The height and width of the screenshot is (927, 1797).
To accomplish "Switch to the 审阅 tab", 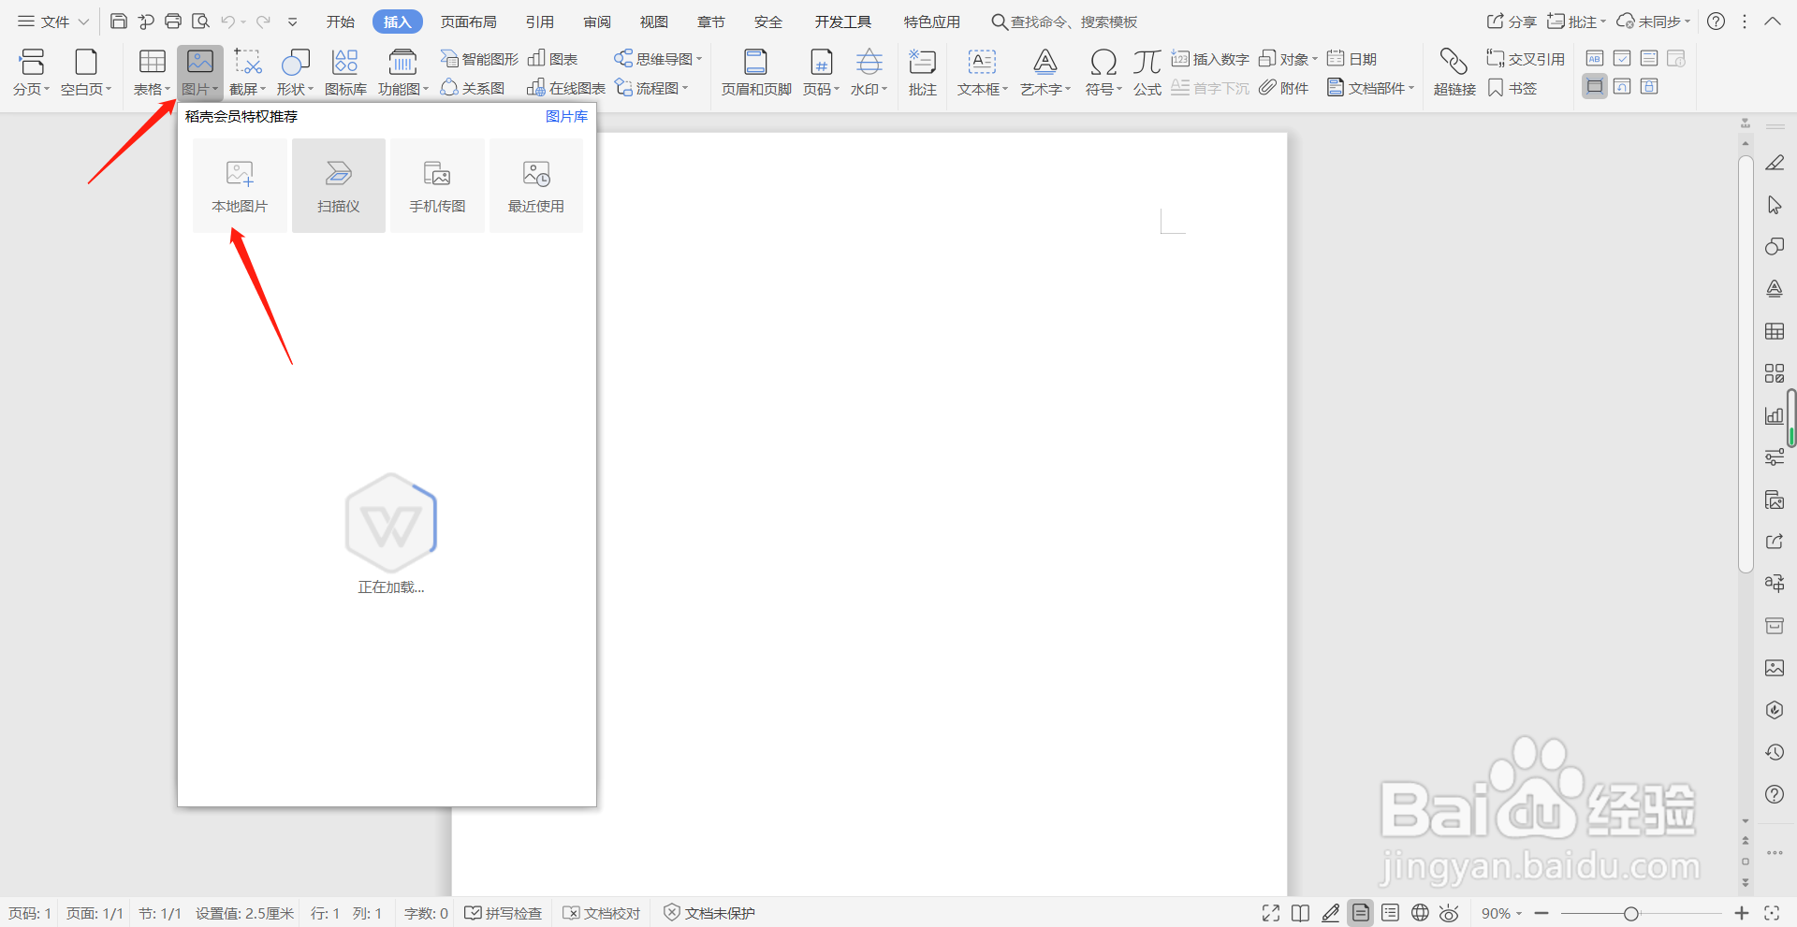I will (597, 22).
